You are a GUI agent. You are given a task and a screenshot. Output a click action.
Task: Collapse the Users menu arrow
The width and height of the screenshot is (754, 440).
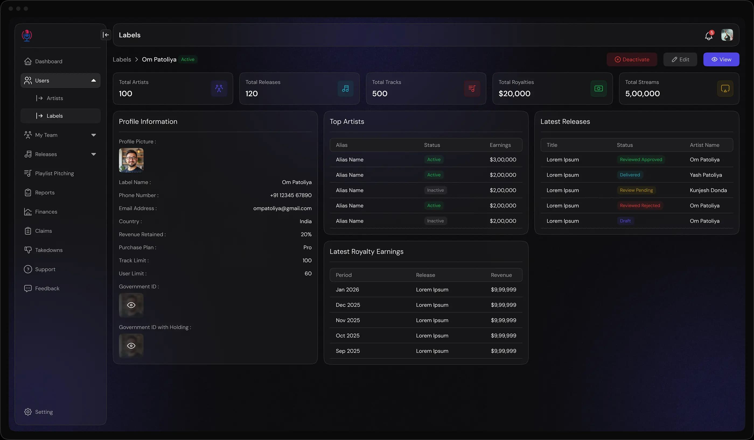click(94, 80)
